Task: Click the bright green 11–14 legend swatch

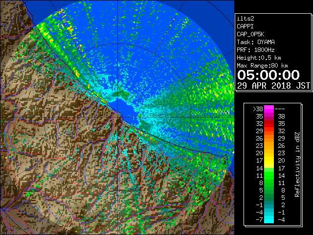Action: 269,175
